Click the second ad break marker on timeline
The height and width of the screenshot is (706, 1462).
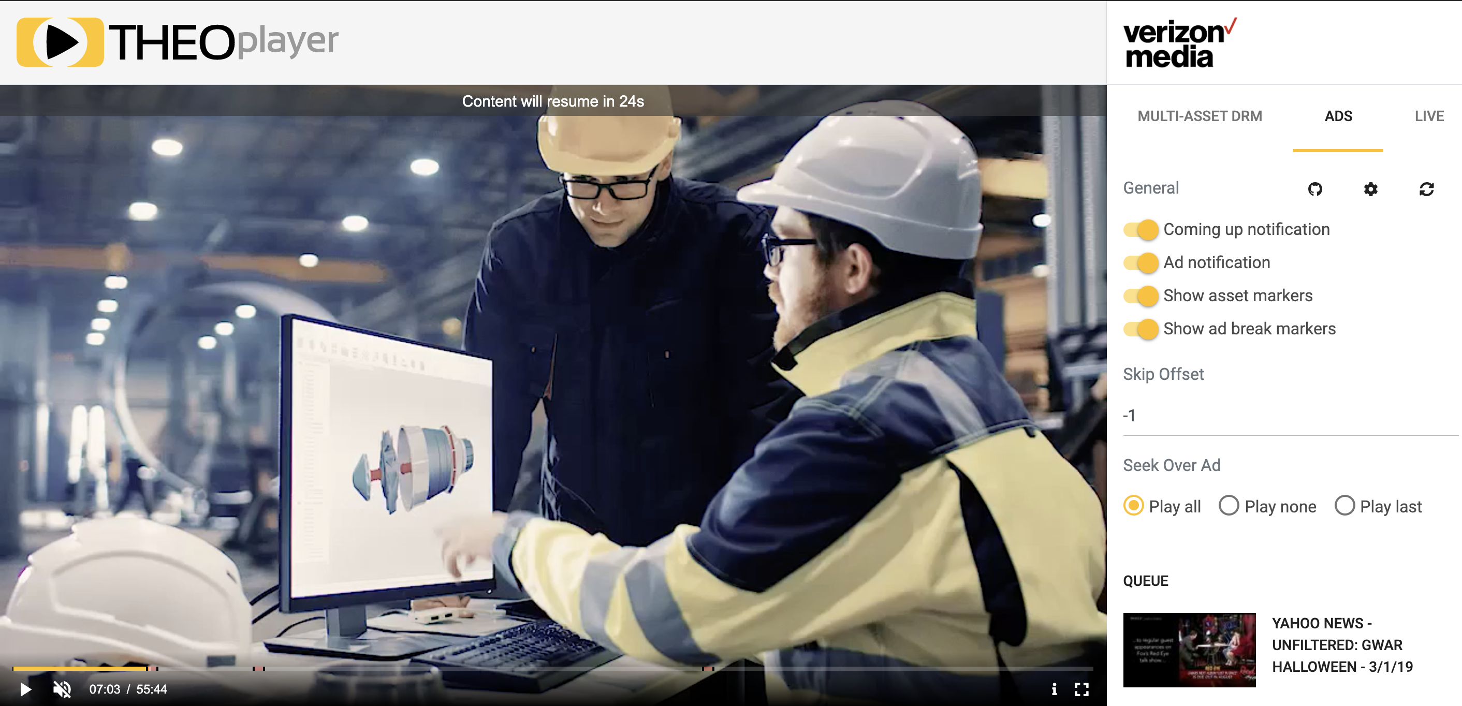click(x=259, y=669)
